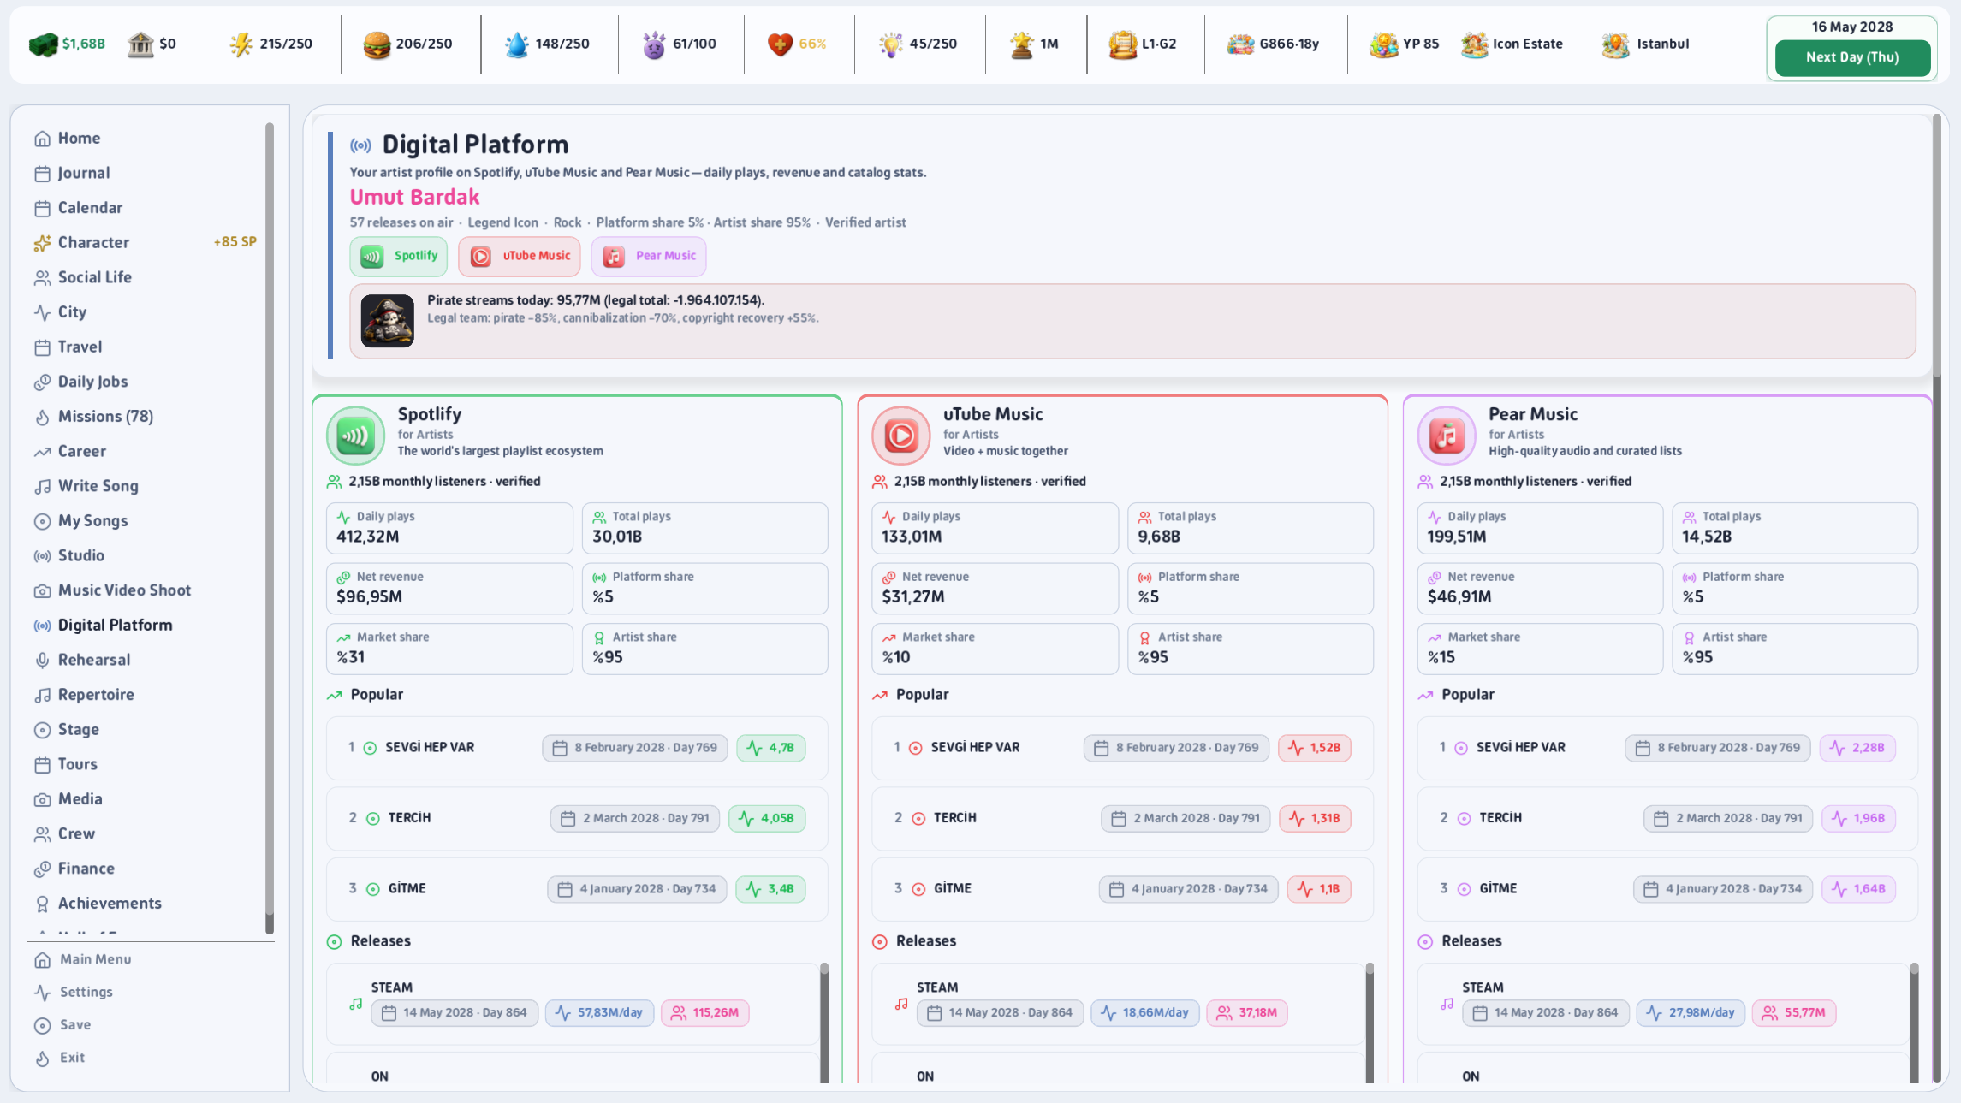The image size is (1961, 1103).
Task: Click the uTube Music Releases disc icon
Action: [879, 941]
